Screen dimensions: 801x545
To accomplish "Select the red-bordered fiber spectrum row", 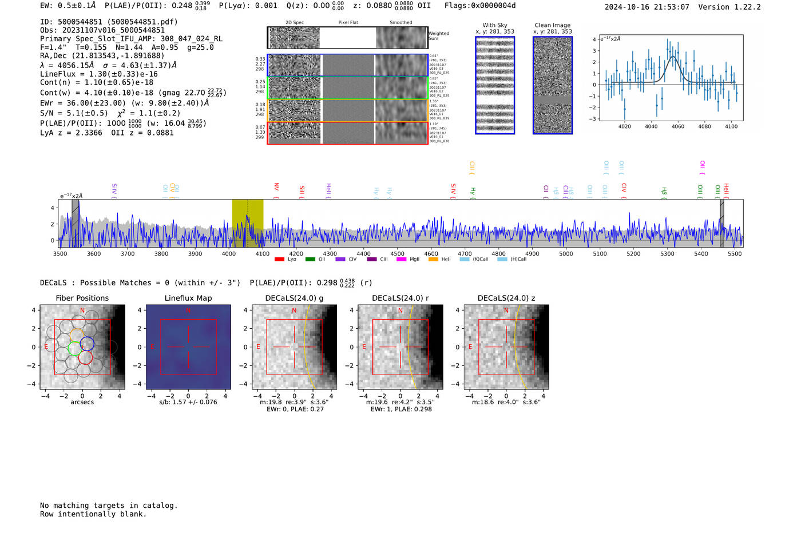I will pyautogui.click(x=348, y=133).
